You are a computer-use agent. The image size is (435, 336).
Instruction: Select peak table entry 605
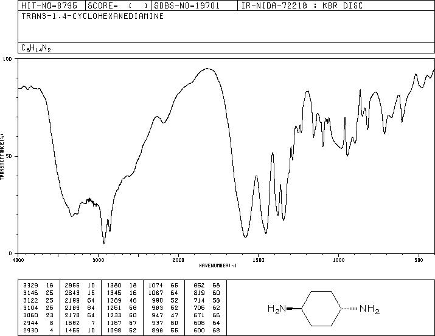pos(199,323)
